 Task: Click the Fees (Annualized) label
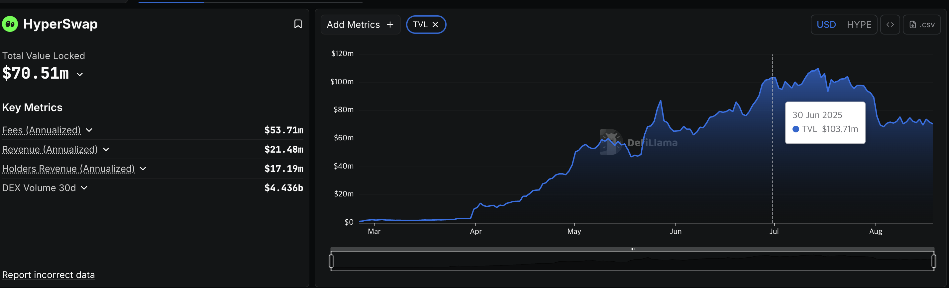(41, 130)
